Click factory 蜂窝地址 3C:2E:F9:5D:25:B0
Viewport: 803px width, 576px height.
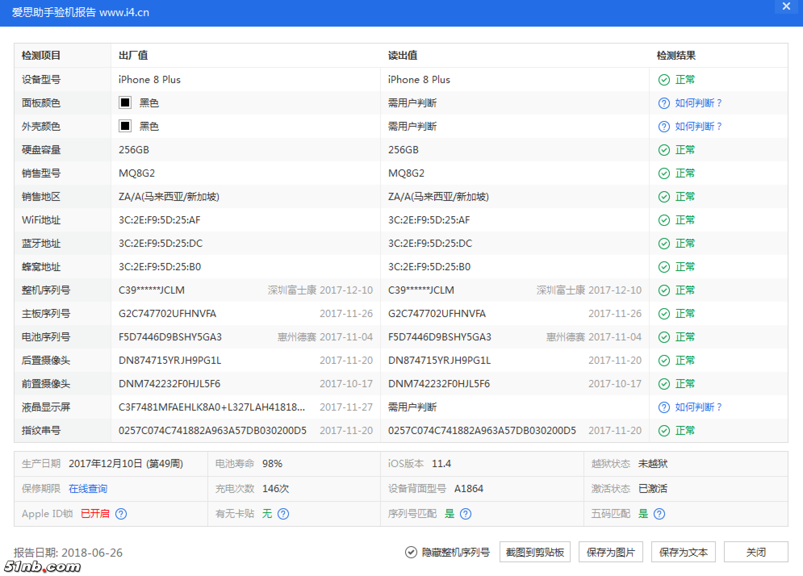(x=160, y=267)
